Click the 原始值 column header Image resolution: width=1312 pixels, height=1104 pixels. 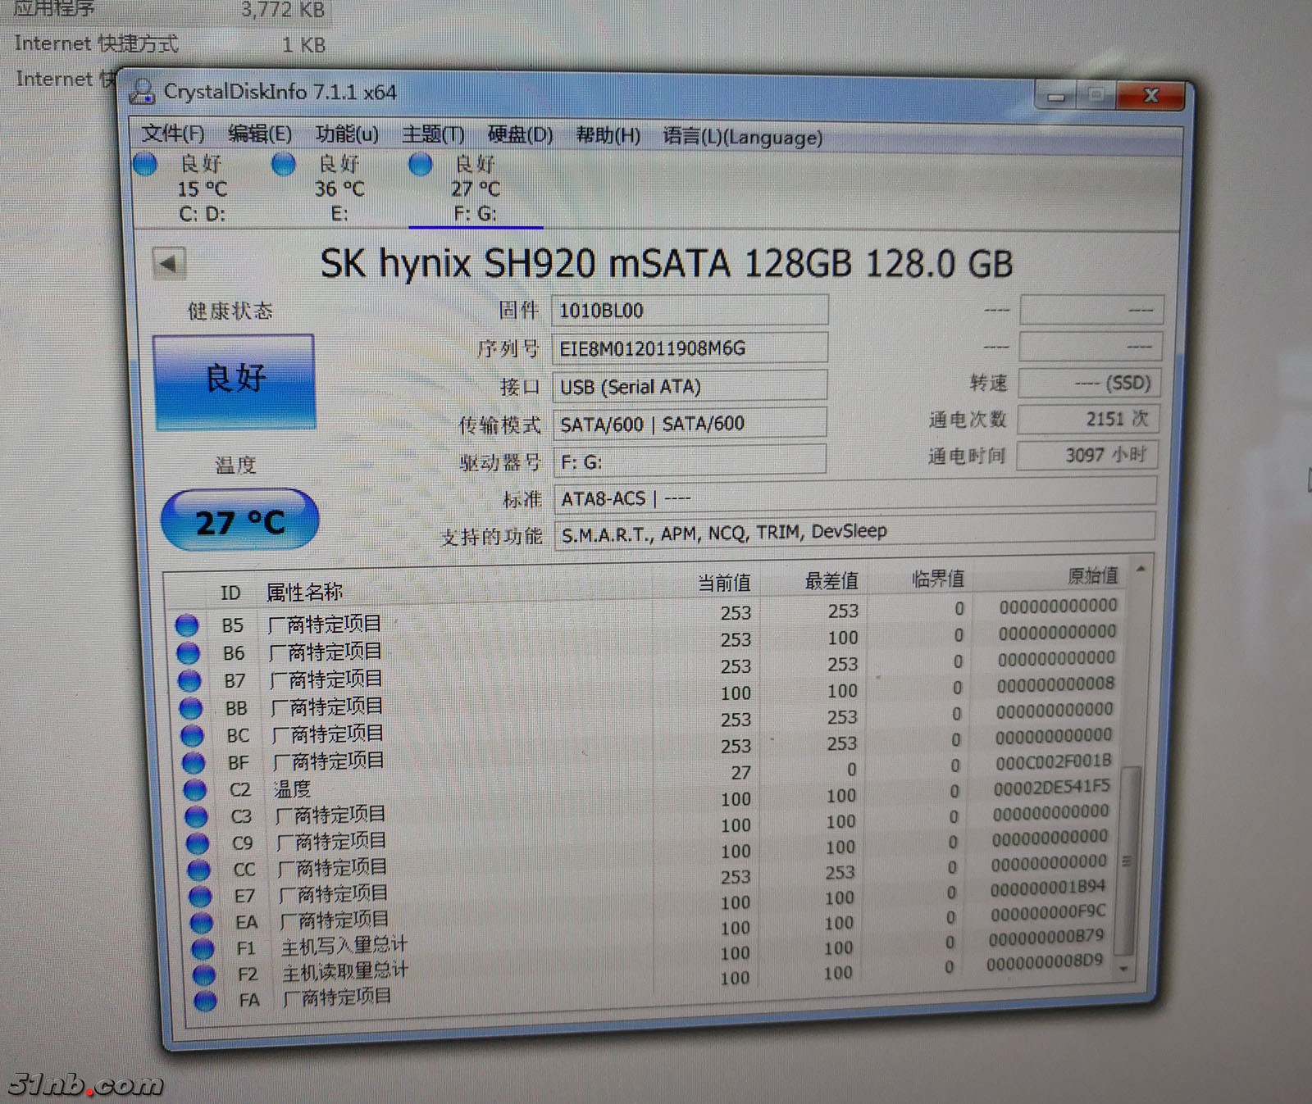click(x=1092, y=575)
